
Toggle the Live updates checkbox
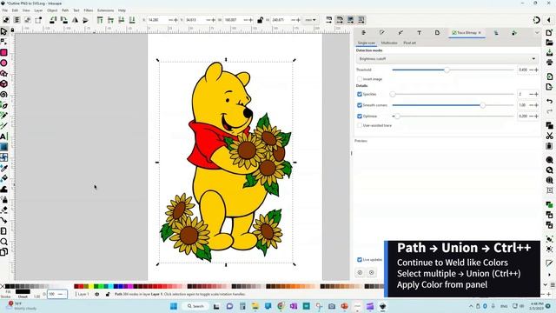tap(360, 259)
